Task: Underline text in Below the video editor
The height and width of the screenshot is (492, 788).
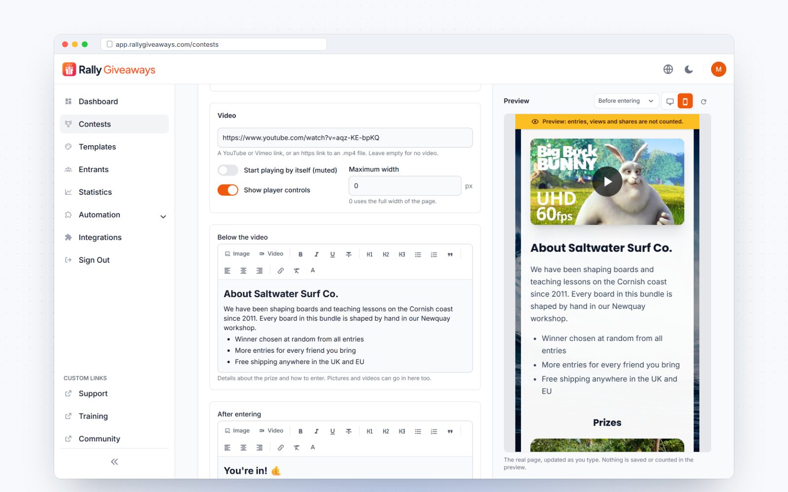Action: (332, 254)
